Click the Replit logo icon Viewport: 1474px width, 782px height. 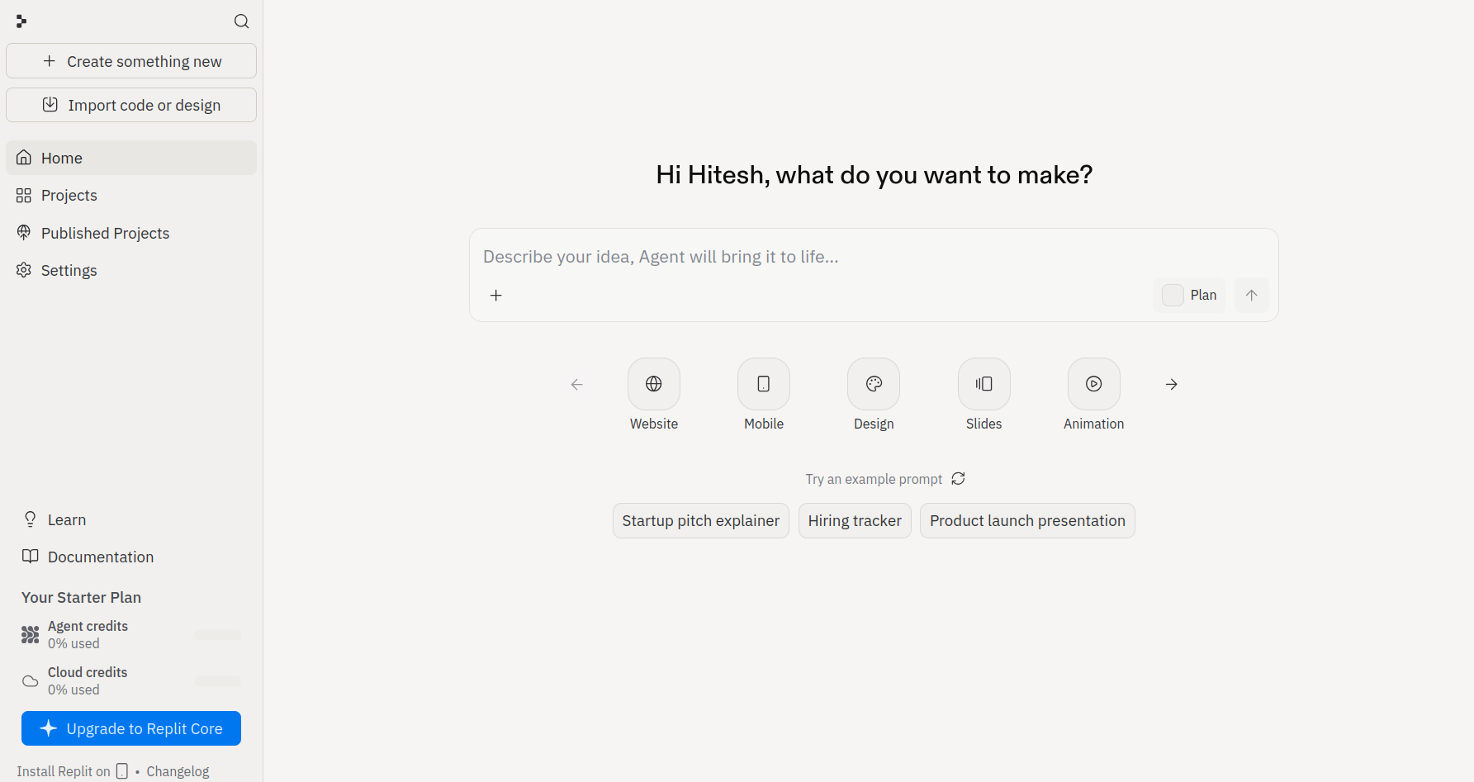click(21, 21)
